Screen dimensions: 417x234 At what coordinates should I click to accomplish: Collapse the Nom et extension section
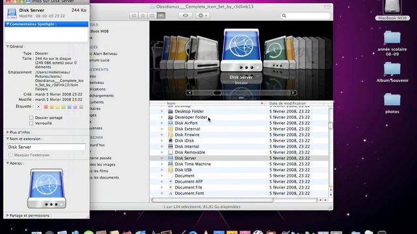click(7, 138)
